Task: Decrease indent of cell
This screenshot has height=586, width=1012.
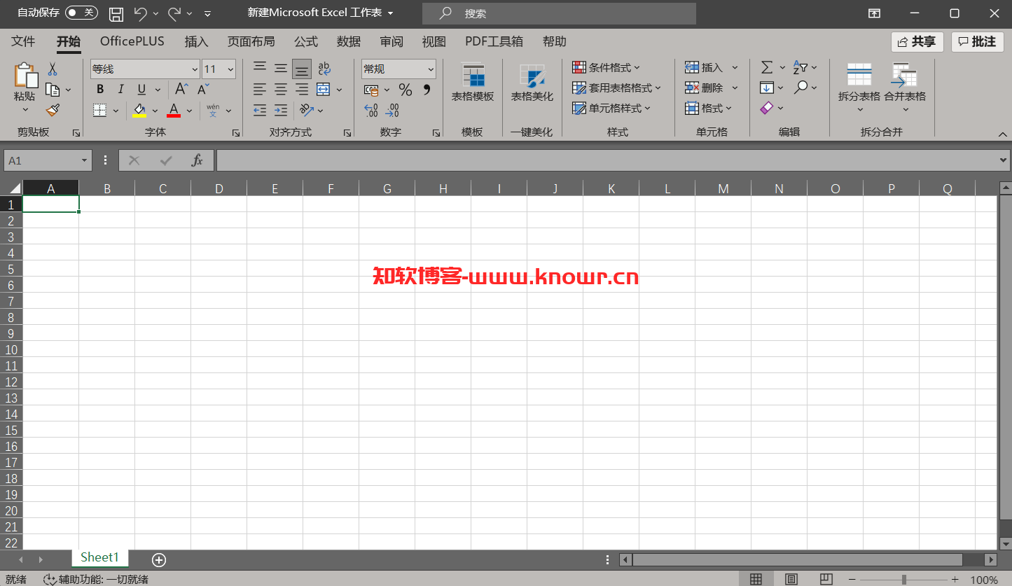Action: [x=260, y=110]
